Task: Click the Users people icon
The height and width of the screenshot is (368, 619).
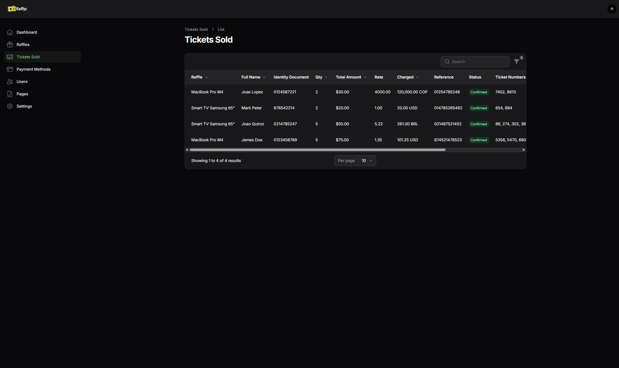Action: point(10,82)
